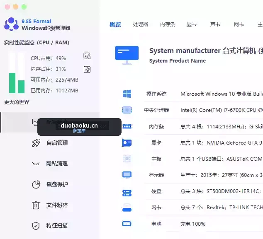The width and height of the screenshot is (263, 239).
Task: Switch to the 处理器 tab
Action: click(x=141, y=24)
